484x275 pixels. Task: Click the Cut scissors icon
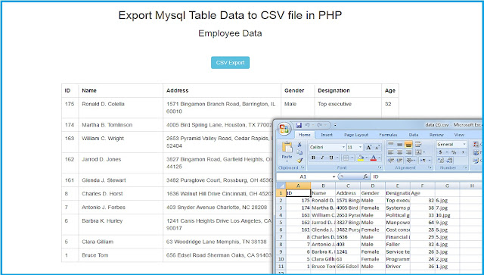click(299, 145)
